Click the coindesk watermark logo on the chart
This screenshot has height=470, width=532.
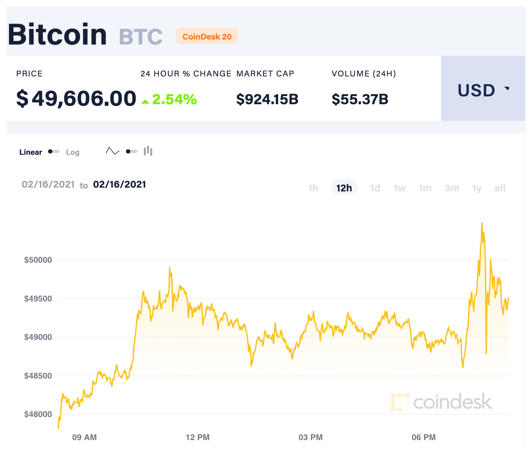point(440,402)
